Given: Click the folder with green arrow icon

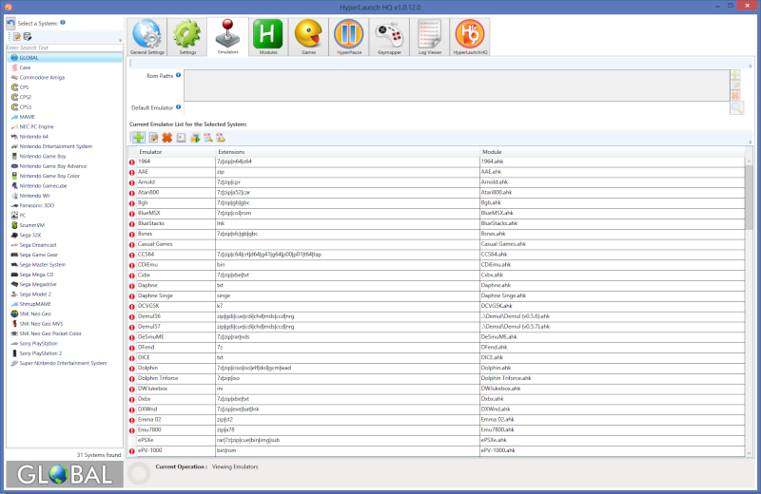Looking at the screenshot, I should [195, 138].
